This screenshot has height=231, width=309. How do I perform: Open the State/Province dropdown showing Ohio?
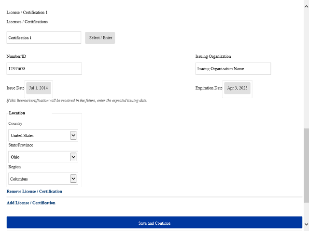(x=43, y=157)
